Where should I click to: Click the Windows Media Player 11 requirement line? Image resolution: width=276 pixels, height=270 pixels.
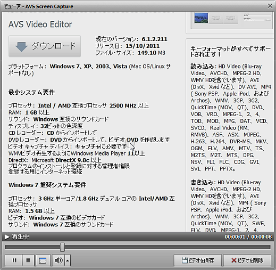[77, 153]
